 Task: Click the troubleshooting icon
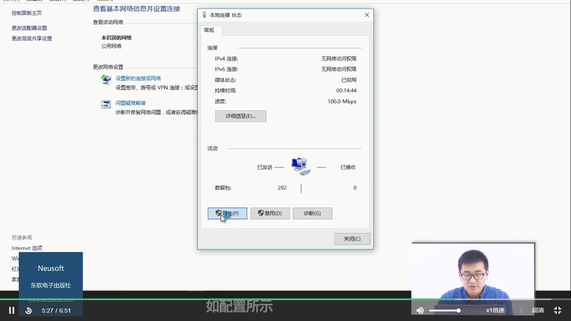pyautogui.click(x=106, y=104)
